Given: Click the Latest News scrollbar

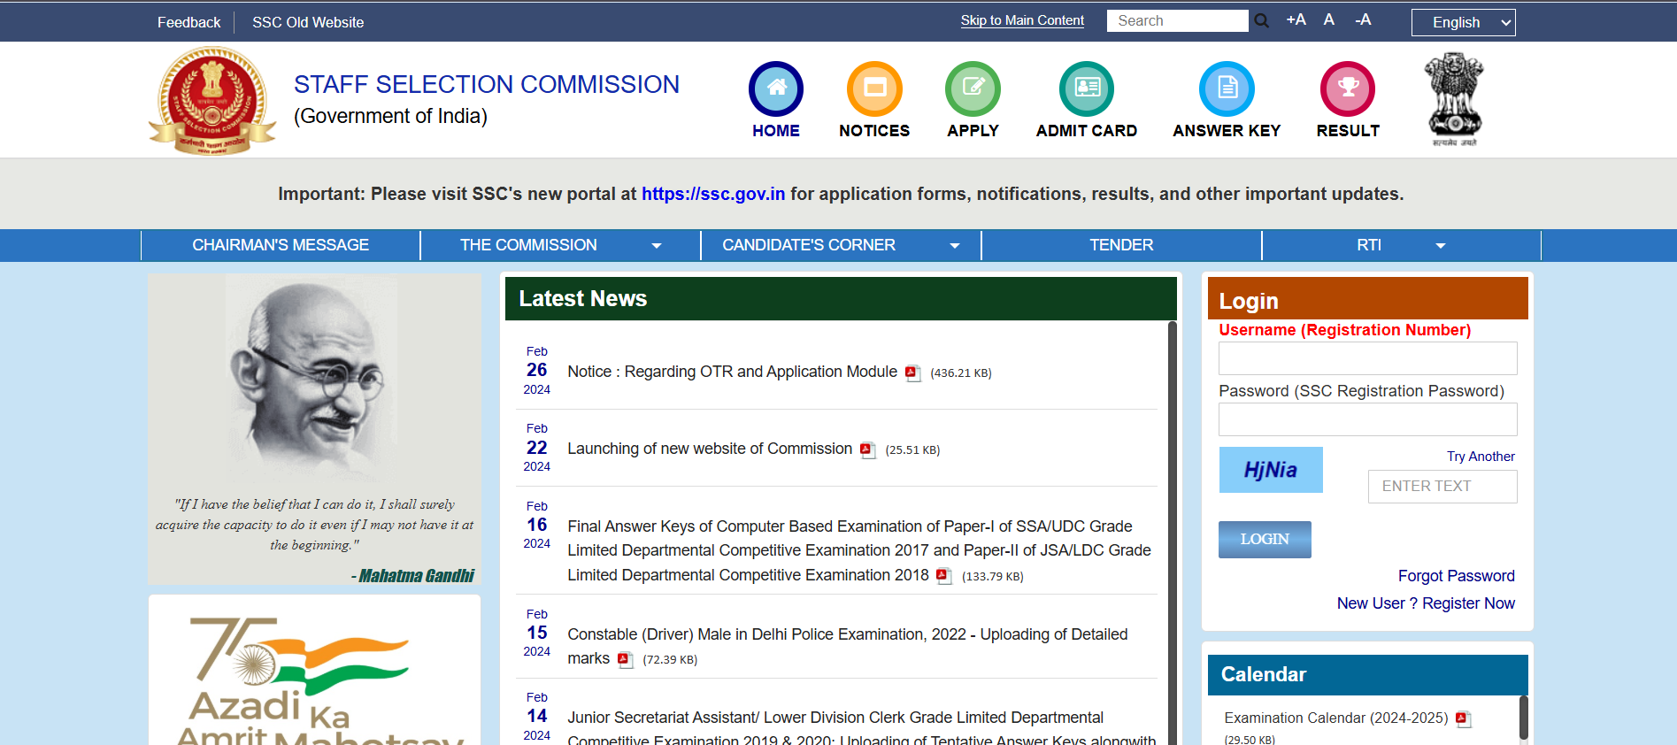Looking at the screenshot, I should (1173, 531).
